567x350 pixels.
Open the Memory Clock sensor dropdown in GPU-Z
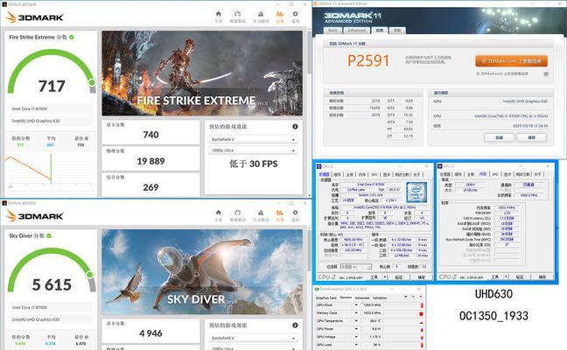pos(356,313)
